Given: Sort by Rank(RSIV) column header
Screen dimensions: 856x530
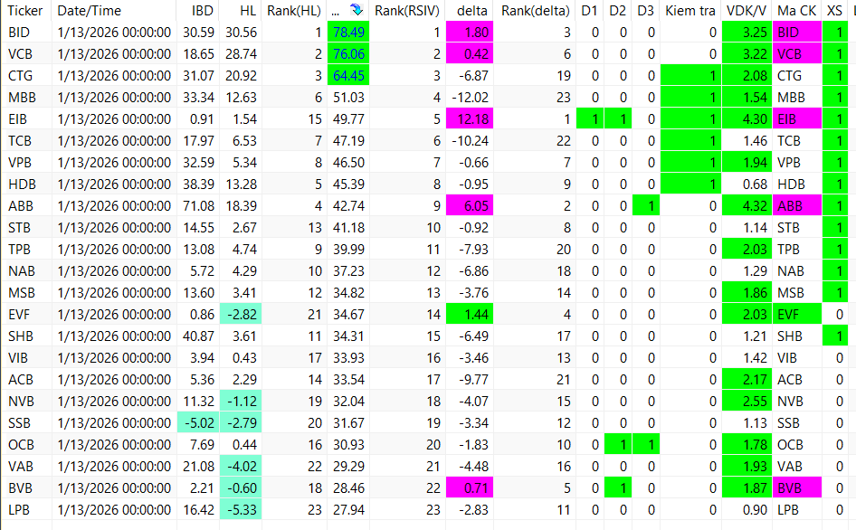Looking at the screenshot, I should (x=406, y=10).
